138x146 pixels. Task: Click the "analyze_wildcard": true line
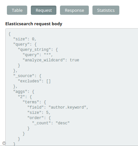51,60
